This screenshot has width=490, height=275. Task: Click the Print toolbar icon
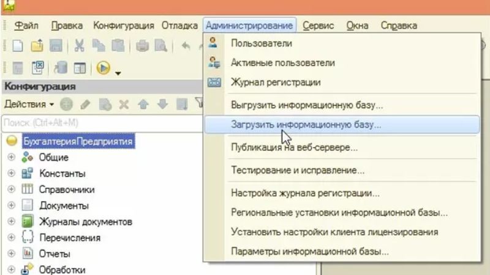pos(142,46)
